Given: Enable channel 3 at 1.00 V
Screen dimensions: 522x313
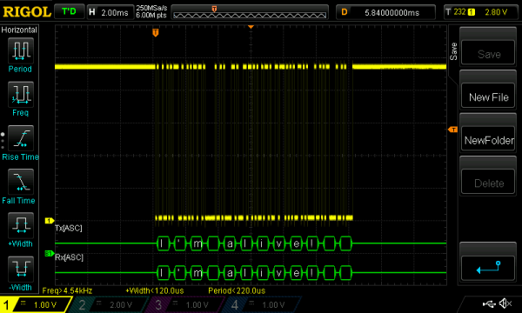Looking at the screenshot, I should [x=186, y=304].
